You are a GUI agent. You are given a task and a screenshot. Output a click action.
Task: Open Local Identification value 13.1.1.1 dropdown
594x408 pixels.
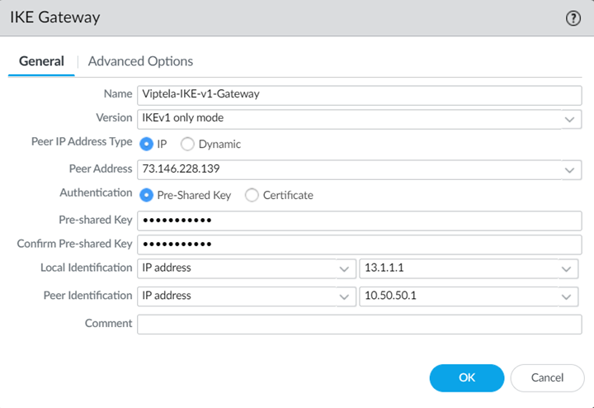tap(566, 269)
